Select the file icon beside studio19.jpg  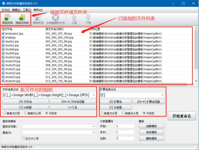(3, 61)
